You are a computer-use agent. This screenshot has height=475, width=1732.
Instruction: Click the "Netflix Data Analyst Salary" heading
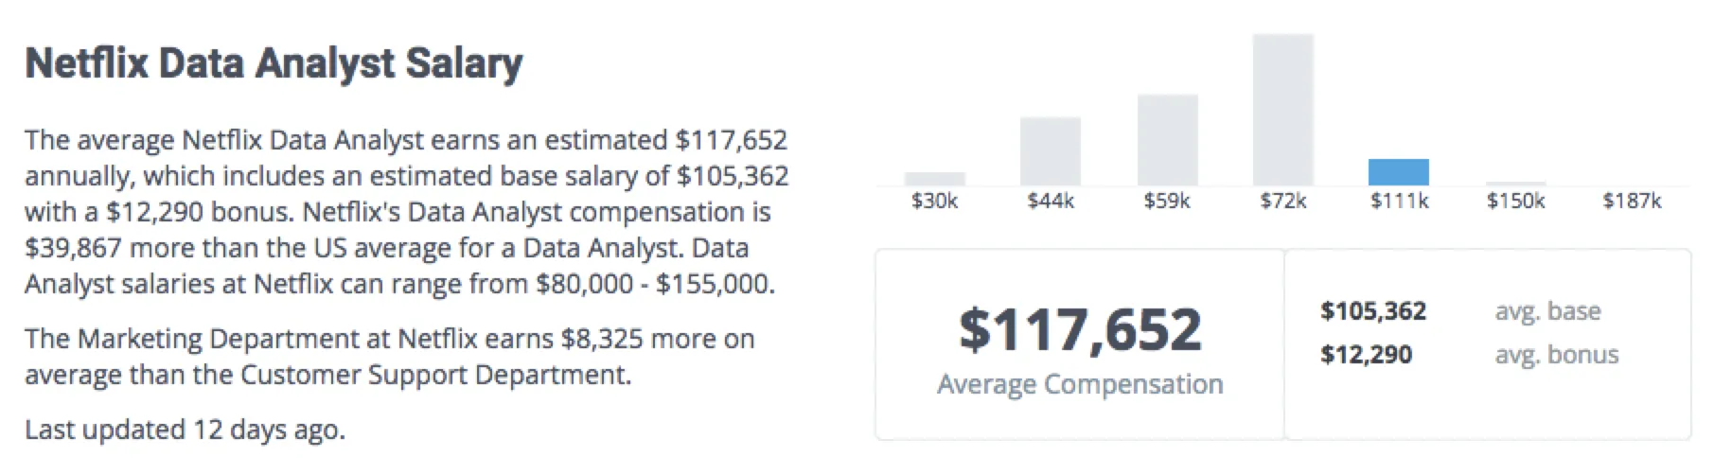274,63
